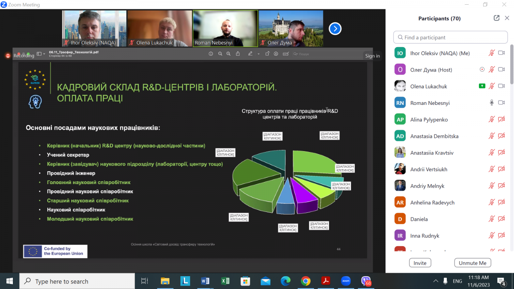Open Excel from the taskbar
The height and width of the screenshot is (289, 514).
pos(225,281)
